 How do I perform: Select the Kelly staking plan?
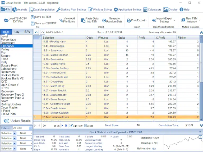[x=16, y=62]
